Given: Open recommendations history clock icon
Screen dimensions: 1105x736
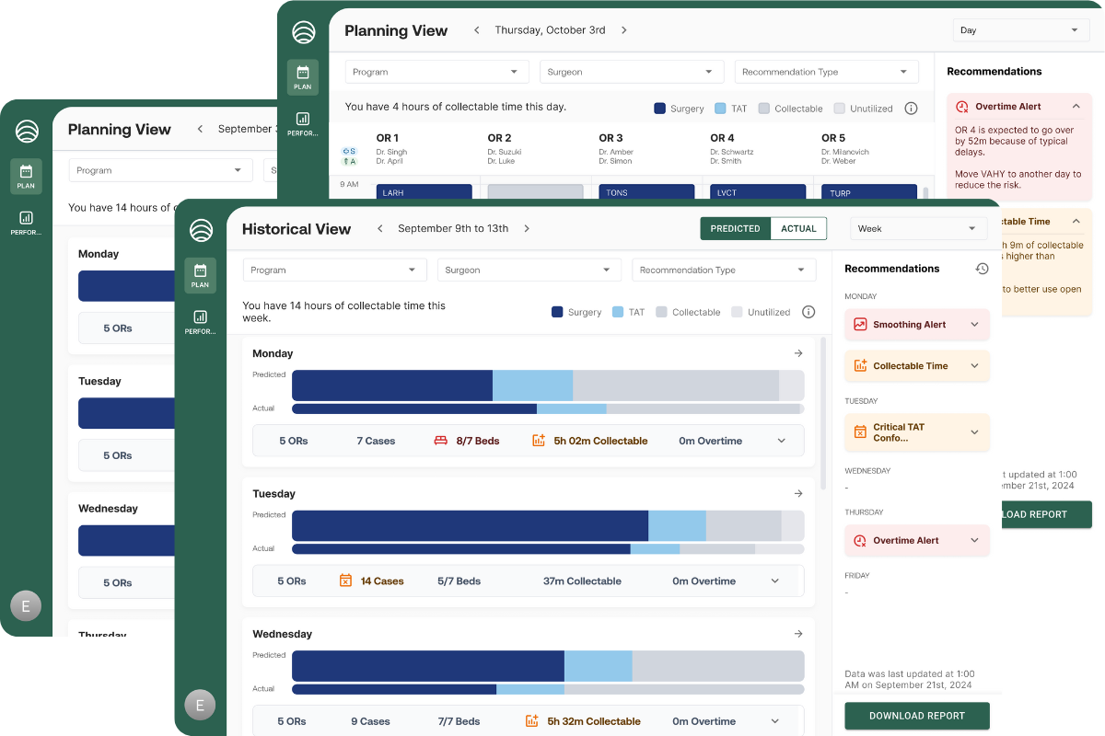Looking at the screenshot, I should click(x=982, y=269).
